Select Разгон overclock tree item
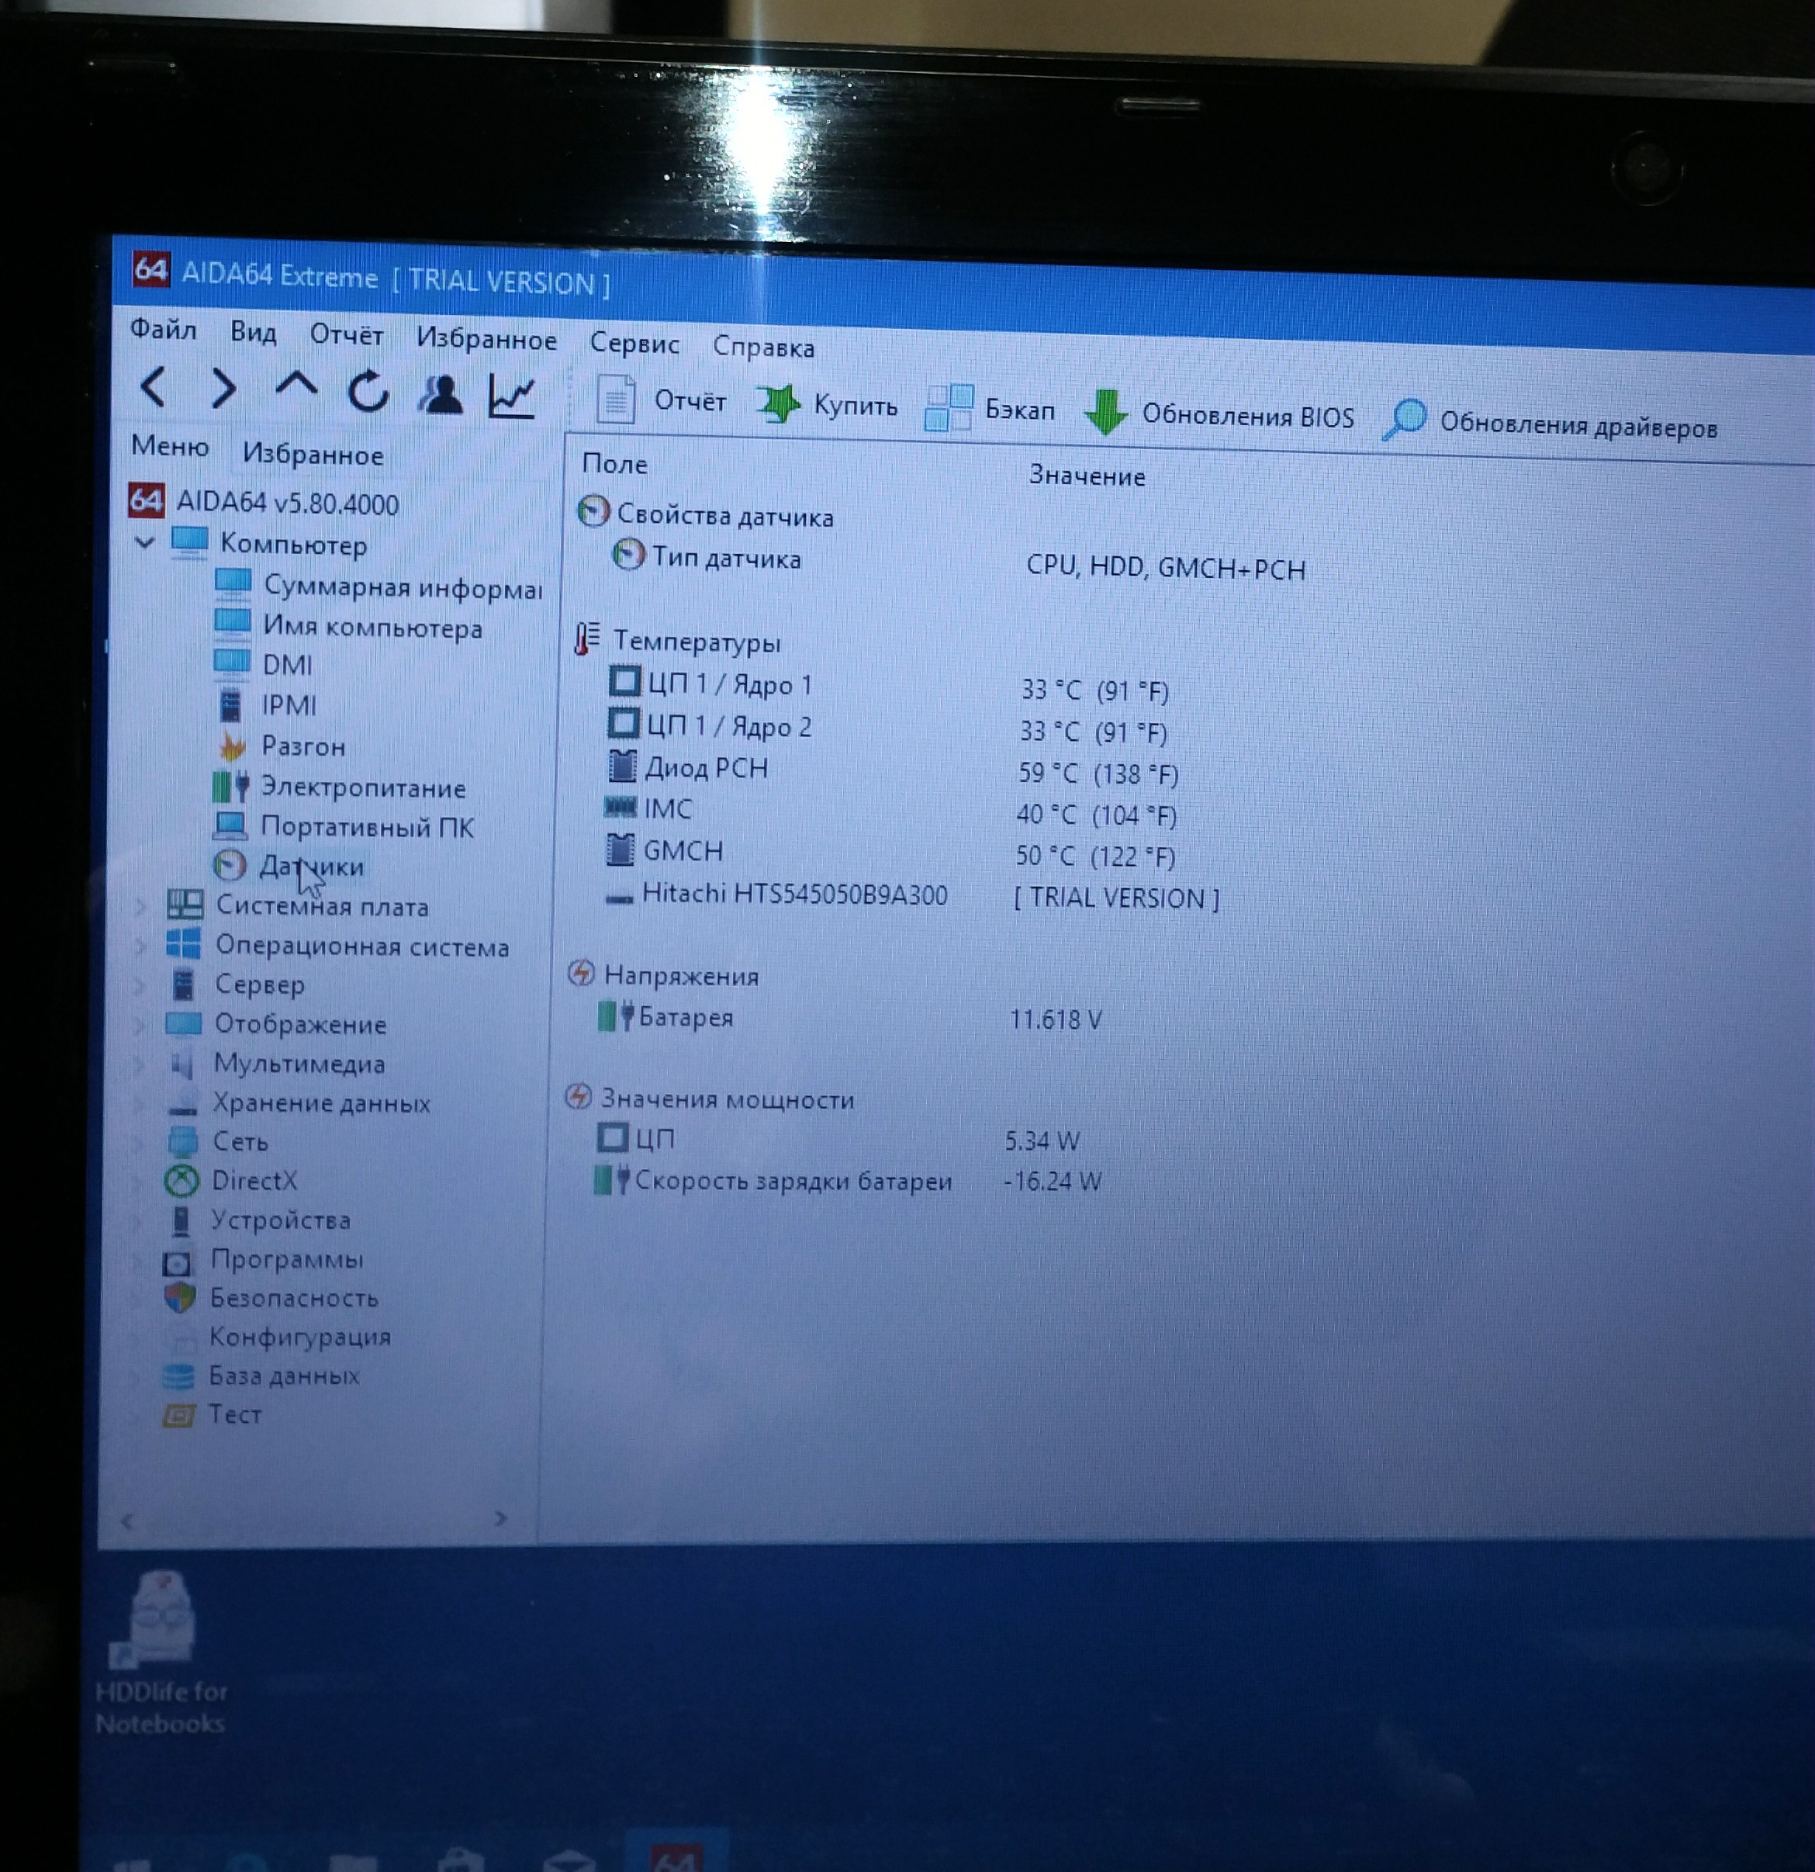 (x=282, y=746)
